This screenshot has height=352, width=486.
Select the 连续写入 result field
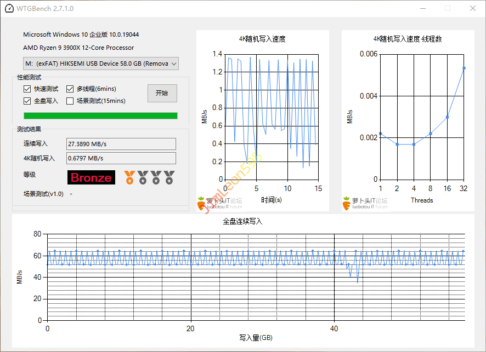pyautogui.click(x=121, y=144)
